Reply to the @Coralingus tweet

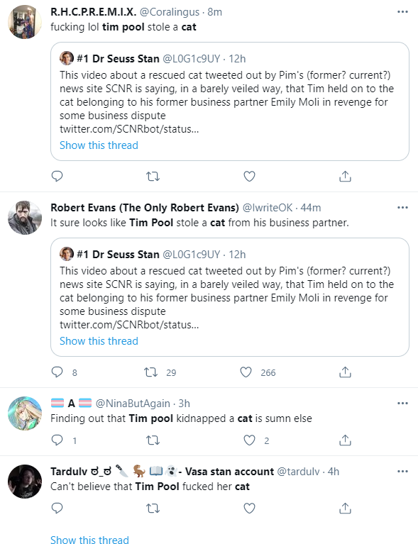click(57, 176)
